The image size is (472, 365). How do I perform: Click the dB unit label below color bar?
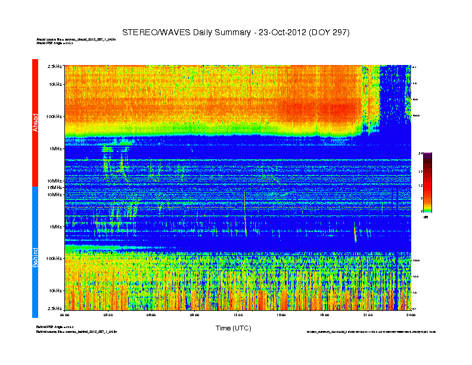point(426,217)
